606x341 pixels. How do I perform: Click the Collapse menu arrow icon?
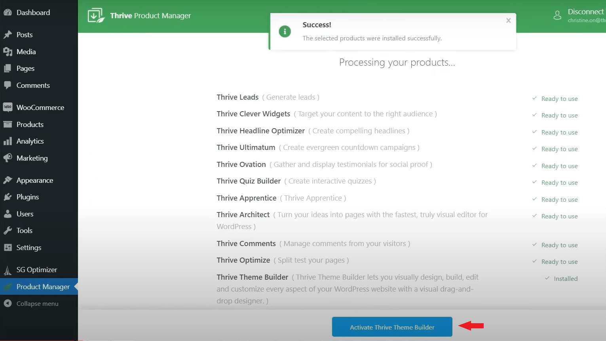click(8, 303)
